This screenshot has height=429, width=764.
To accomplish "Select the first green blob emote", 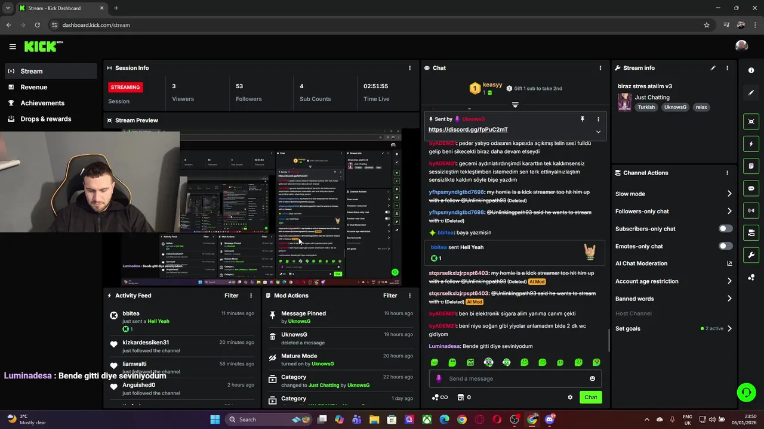I will click(x=435, y=362).
